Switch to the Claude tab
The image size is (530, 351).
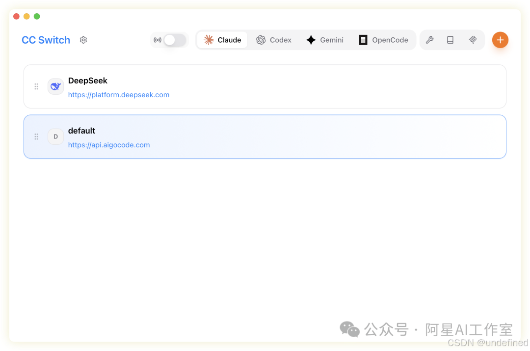click(222, 40)
